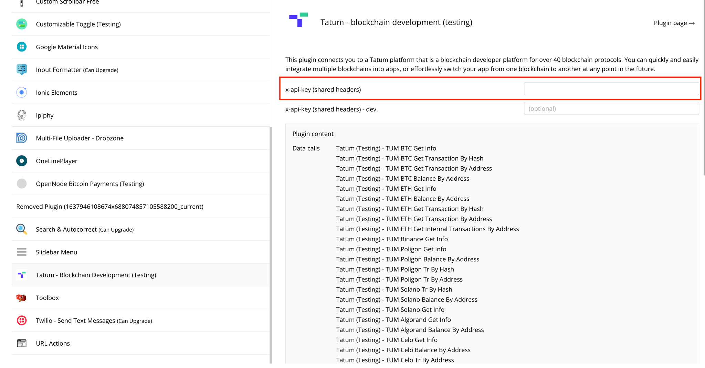
Task: Select URL Actions plugin
Action: coord(141,343)
